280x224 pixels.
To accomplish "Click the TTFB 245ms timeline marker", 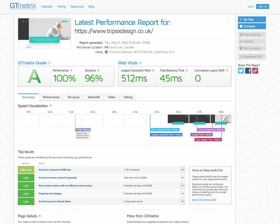I will click(x=83, y=130).
